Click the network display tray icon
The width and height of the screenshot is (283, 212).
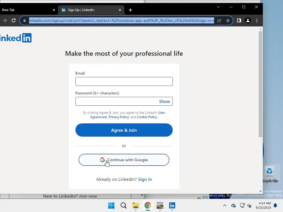tap(242, 205)
